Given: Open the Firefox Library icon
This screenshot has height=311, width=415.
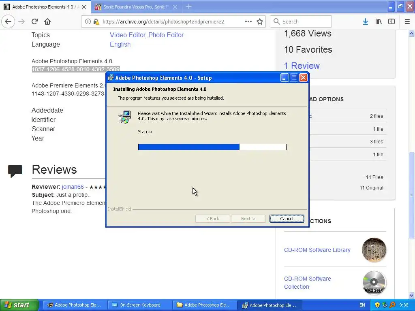Looking at the screenshot, I should (379, 21).
